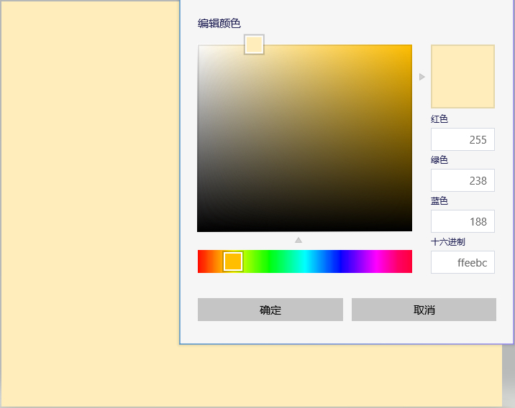Cancel the dialog with the 取消 button
Screen dimensions: 515x408
click(x=424, y=310)
